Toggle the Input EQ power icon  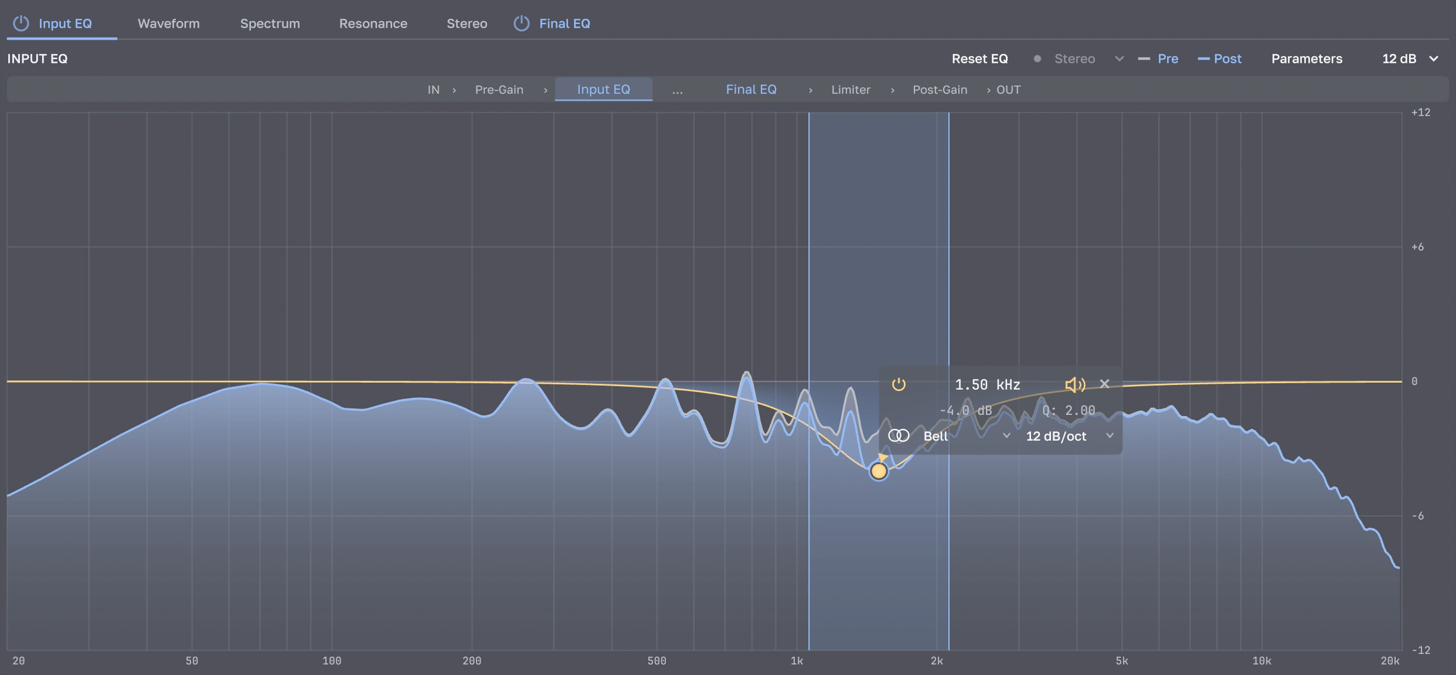pos(21,23)
